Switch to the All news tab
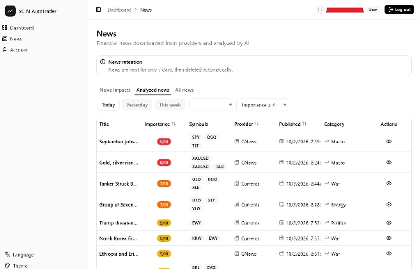This screenshot has height=269, width=418. click(x=184, y=90)
